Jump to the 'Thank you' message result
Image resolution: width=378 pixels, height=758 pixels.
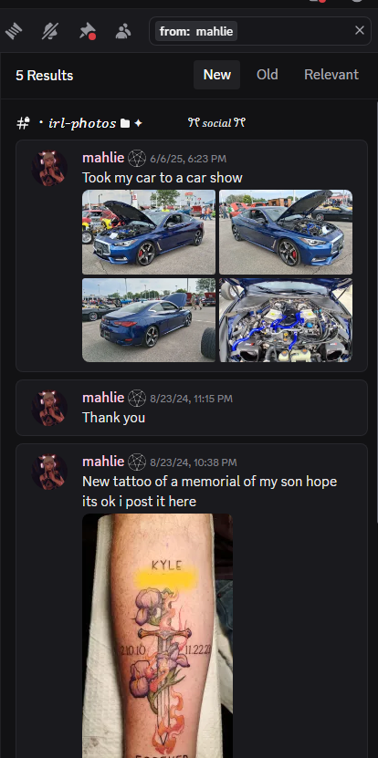[192, 408]
